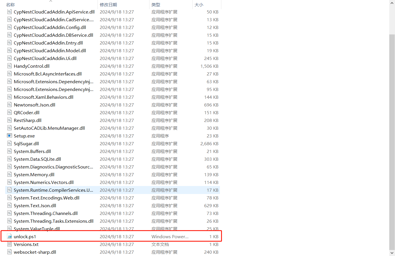Select System.Runtime.CompilerServices.U... file name
395x256 pixels.
click(x=53, y=190)
